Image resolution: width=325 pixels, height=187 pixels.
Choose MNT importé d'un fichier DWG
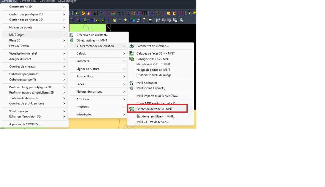click(x=158, y=96)
